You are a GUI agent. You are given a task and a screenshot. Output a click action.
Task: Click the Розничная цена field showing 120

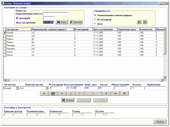tap(36, 115)
